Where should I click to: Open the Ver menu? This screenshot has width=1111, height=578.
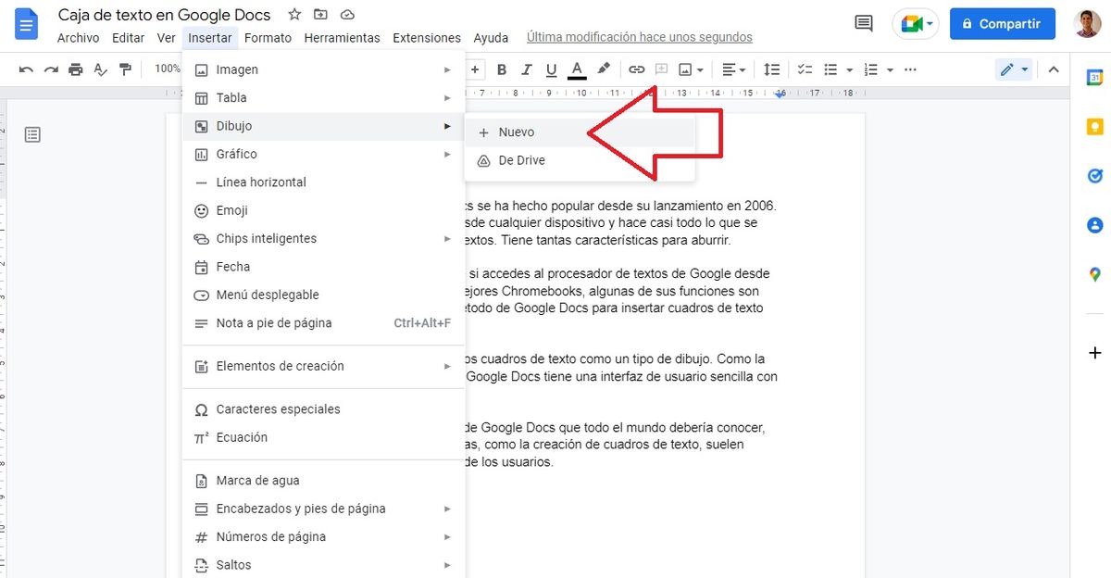(x=167, y=38)
